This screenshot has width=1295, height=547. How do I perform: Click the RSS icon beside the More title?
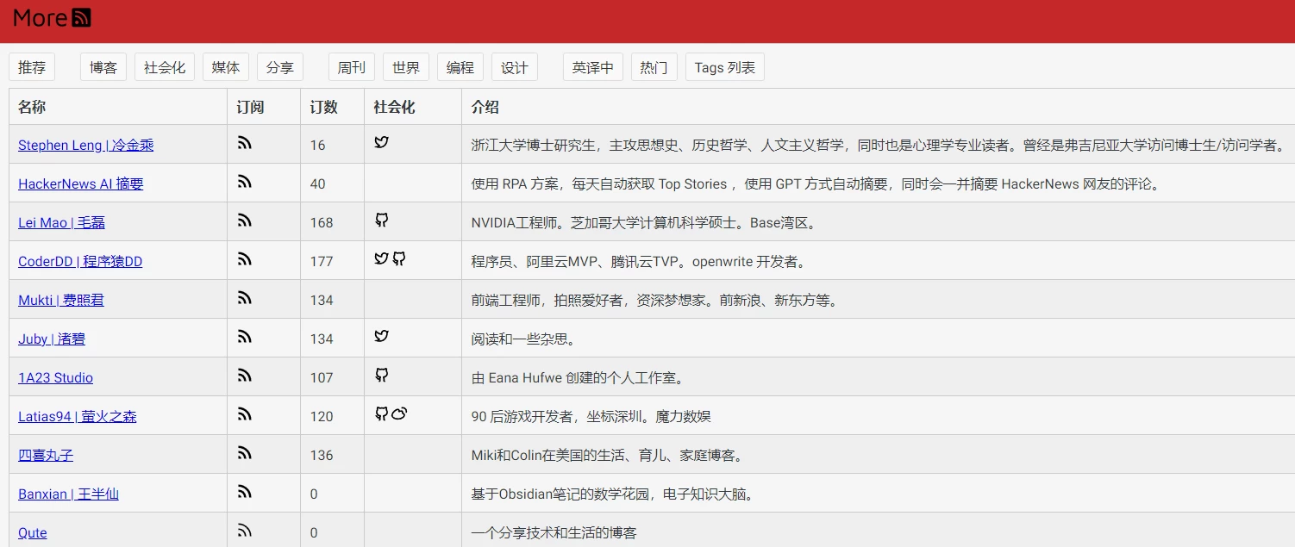[x=81, y=17]
